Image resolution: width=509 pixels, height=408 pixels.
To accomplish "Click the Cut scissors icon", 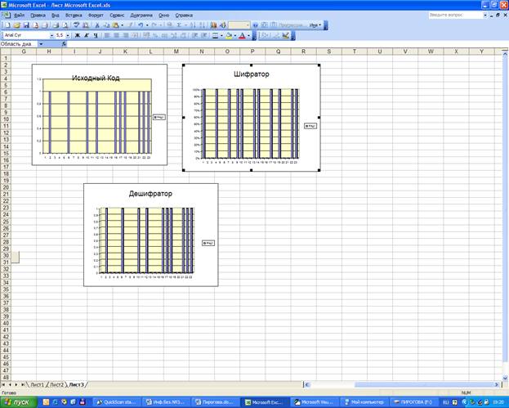I will (x=96, y=25).
